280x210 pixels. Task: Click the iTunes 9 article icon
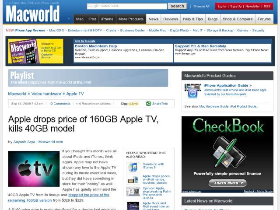(133, 167)
